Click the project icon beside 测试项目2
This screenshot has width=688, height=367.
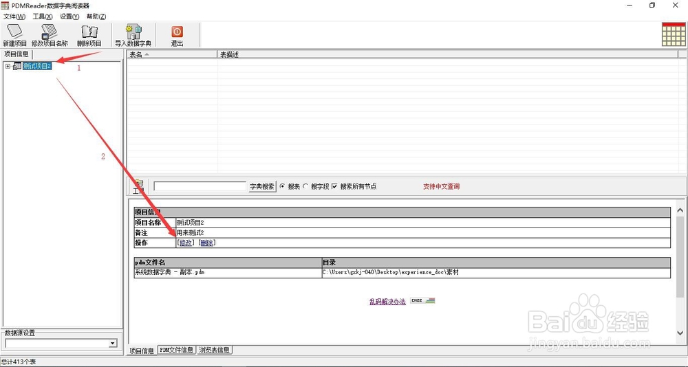17,66
